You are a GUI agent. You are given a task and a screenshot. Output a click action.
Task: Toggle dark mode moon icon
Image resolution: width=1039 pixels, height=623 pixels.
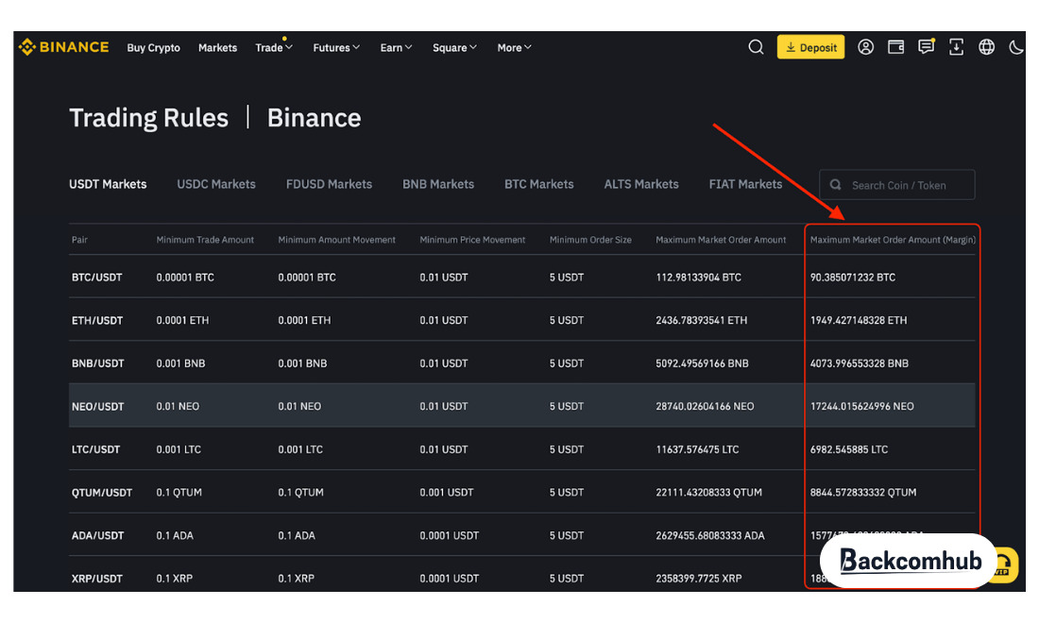(x=1015, y=47)
